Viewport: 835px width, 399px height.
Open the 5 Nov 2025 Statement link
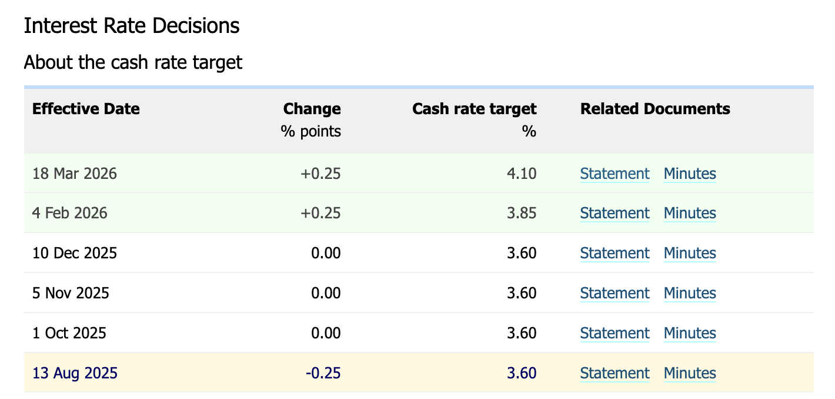(x=614, y=293)
